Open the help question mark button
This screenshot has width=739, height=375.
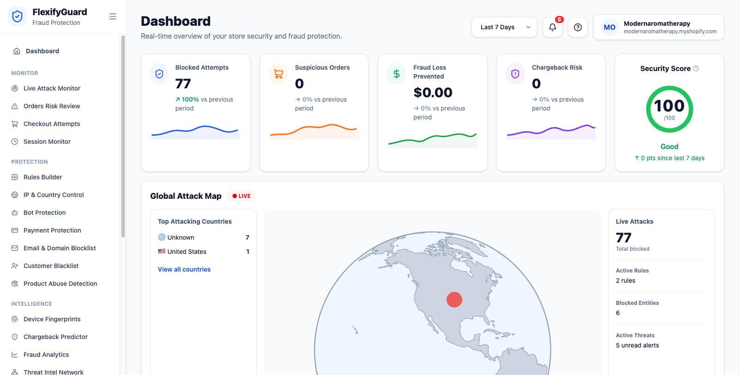point(578,27)
